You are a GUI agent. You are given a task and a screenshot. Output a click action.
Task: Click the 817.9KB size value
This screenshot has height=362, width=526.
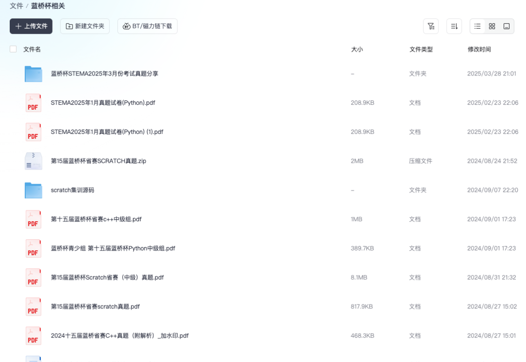(x=361, y=306)
